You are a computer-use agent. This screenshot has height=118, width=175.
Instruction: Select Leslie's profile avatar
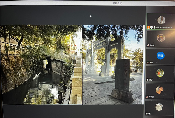(x=161, y=38)
